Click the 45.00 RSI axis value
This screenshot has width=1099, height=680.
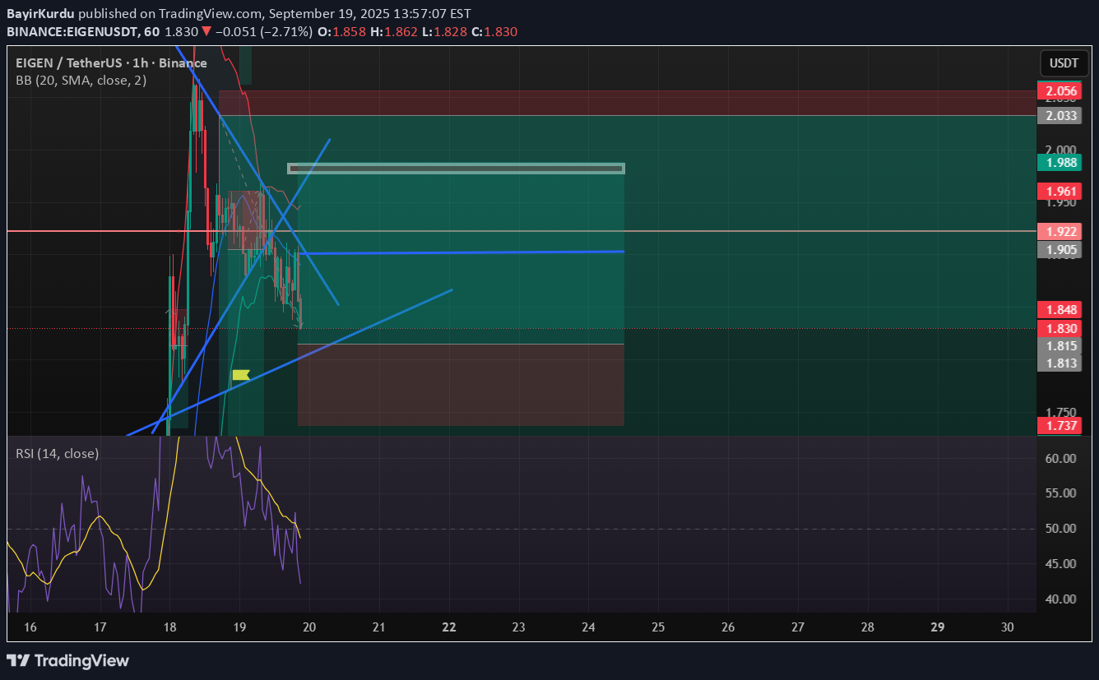pos(1063,563)
